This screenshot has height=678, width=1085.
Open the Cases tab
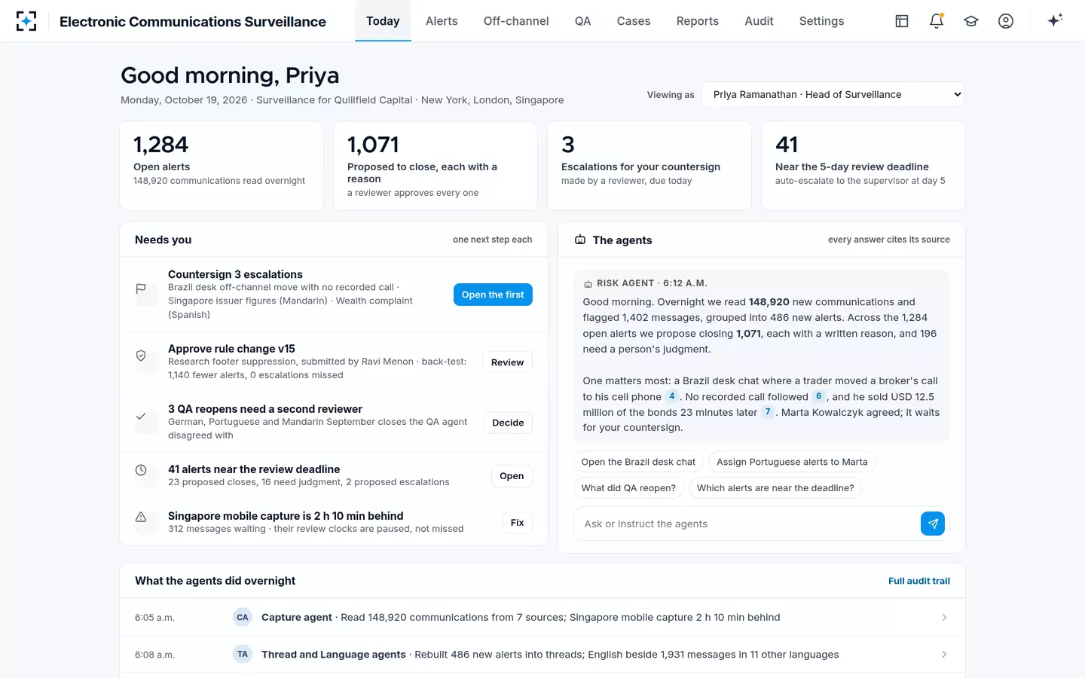pyautogui.click(x=634, y=21)
